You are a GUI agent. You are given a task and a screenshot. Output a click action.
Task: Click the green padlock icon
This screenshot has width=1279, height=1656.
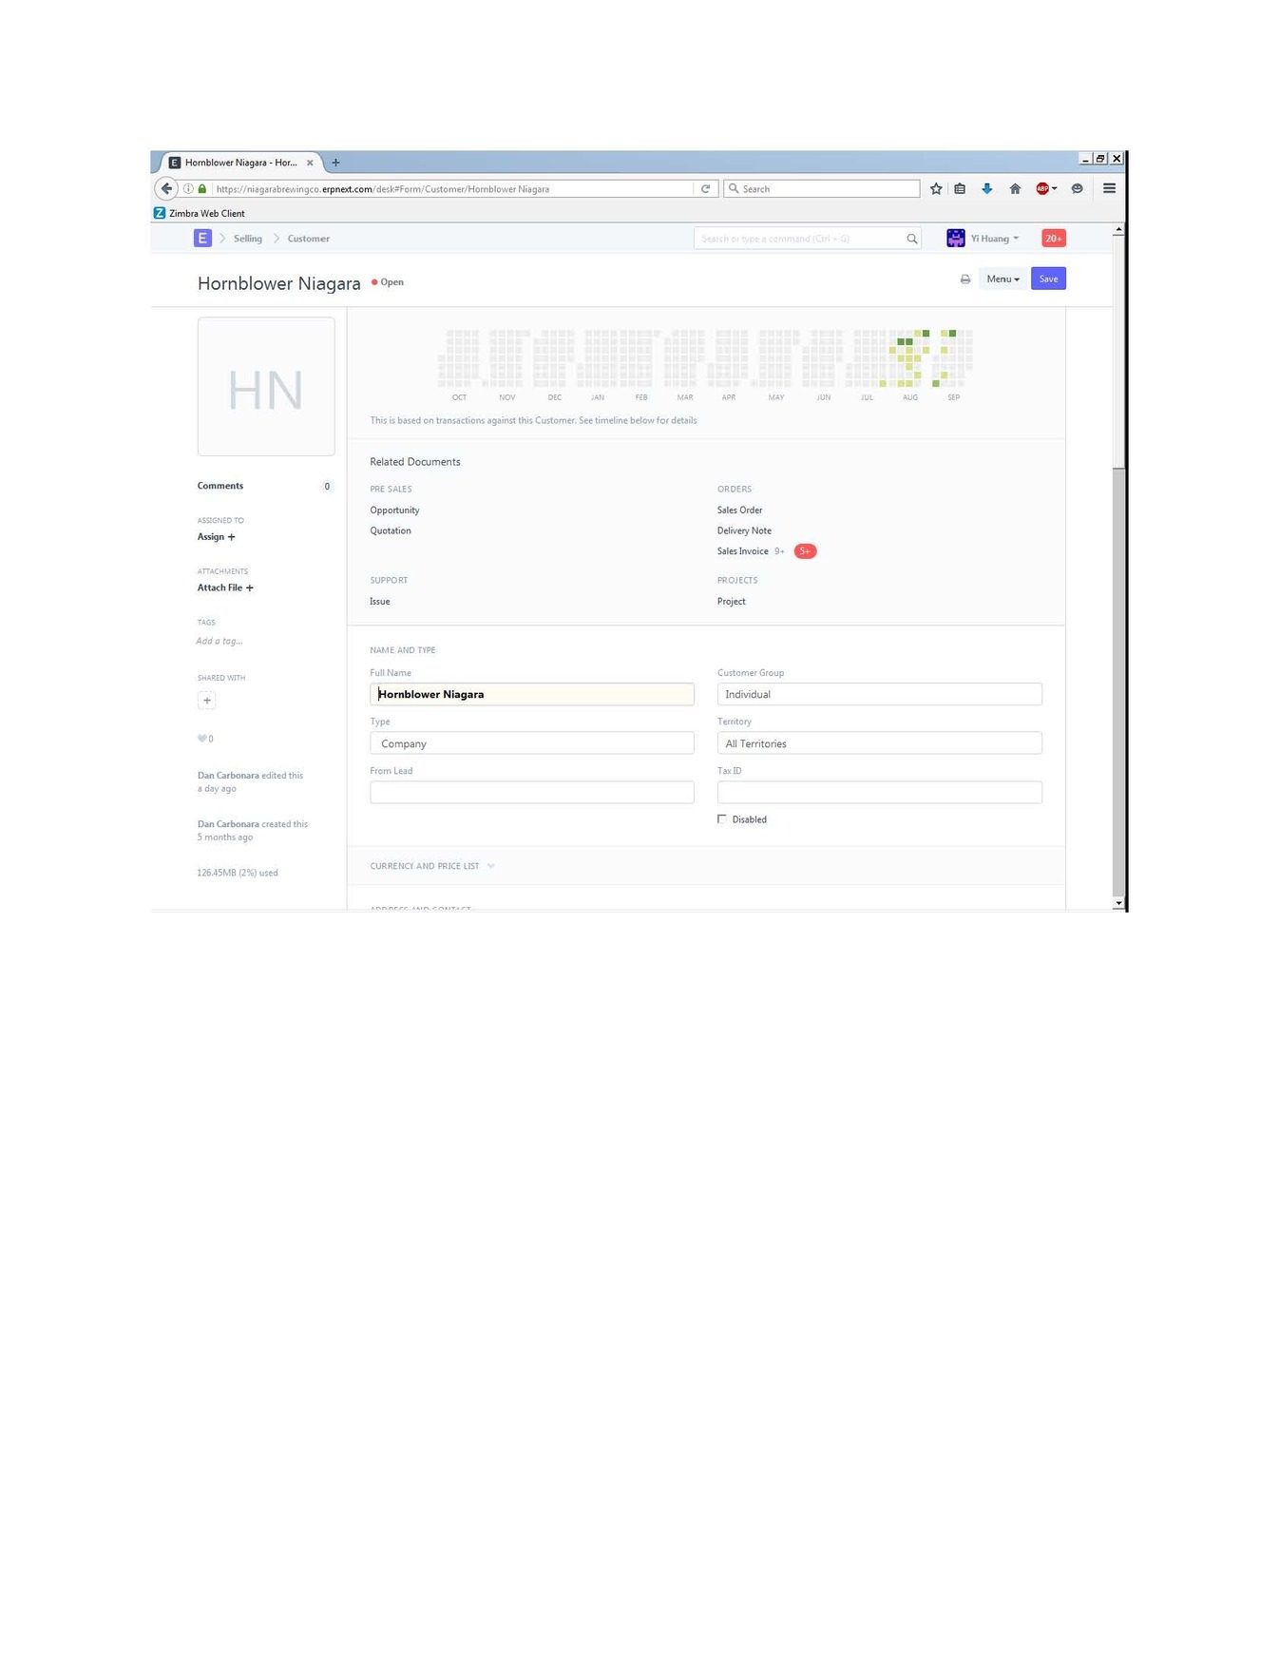(201, 188)
